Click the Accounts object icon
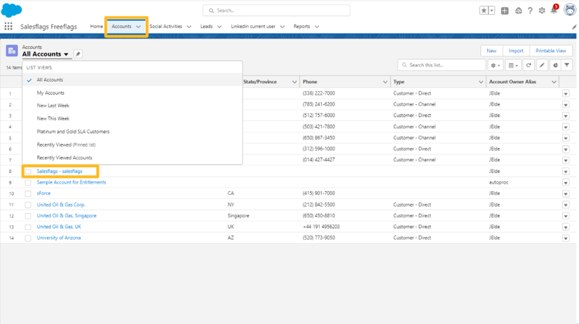 click(x=12, y=51)
